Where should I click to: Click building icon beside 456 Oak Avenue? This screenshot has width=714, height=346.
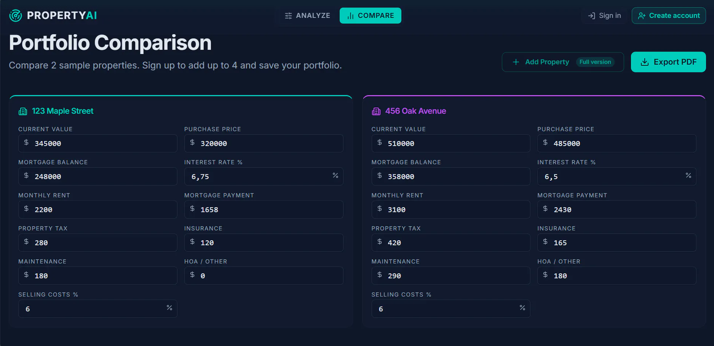point(376,111)
